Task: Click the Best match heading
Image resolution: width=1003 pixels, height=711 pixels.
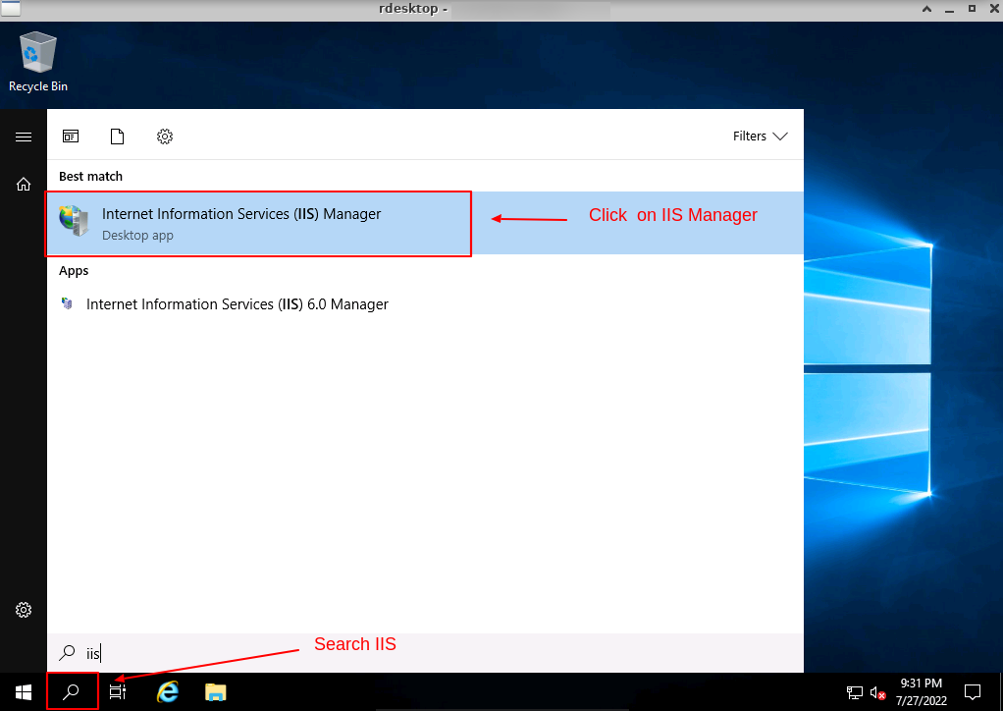Action: (x=91, y=176)
